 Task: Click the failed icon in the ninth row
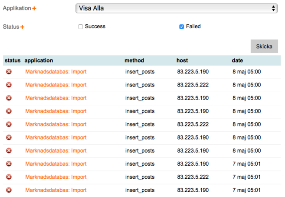pos(9,177)
